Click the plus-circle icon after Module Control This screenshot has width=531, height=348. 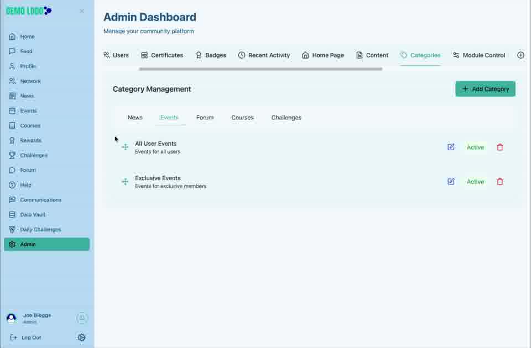(x=520, y=55)
